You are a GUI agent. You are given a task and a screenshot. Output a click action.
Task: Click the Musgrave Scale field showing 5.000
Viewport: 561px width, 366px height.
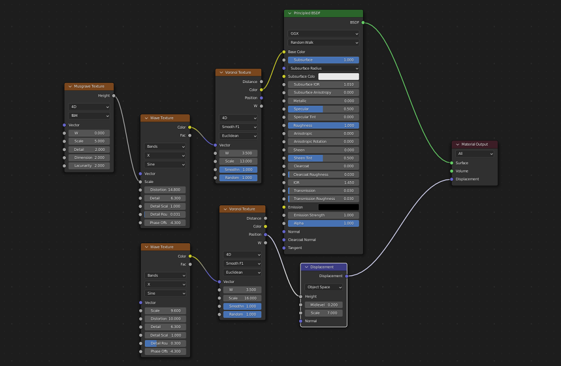point(89,141)
